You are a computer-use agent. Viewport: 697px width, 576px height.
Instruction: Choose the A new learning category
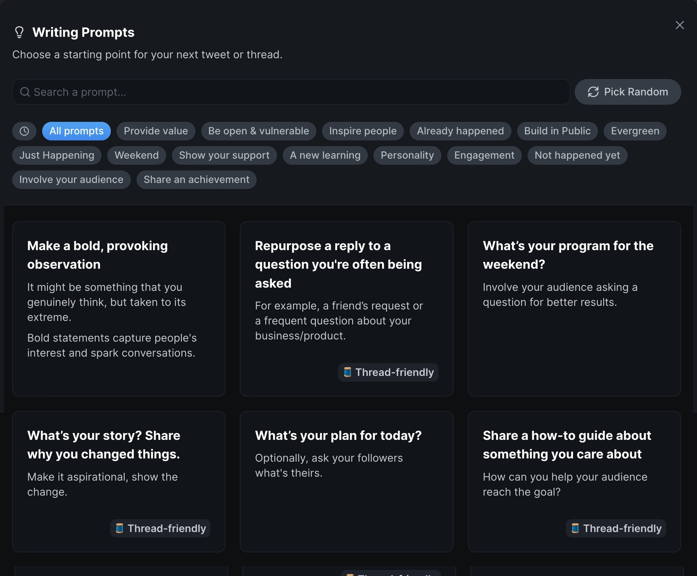pyautogui.click(x=325, y=155)
